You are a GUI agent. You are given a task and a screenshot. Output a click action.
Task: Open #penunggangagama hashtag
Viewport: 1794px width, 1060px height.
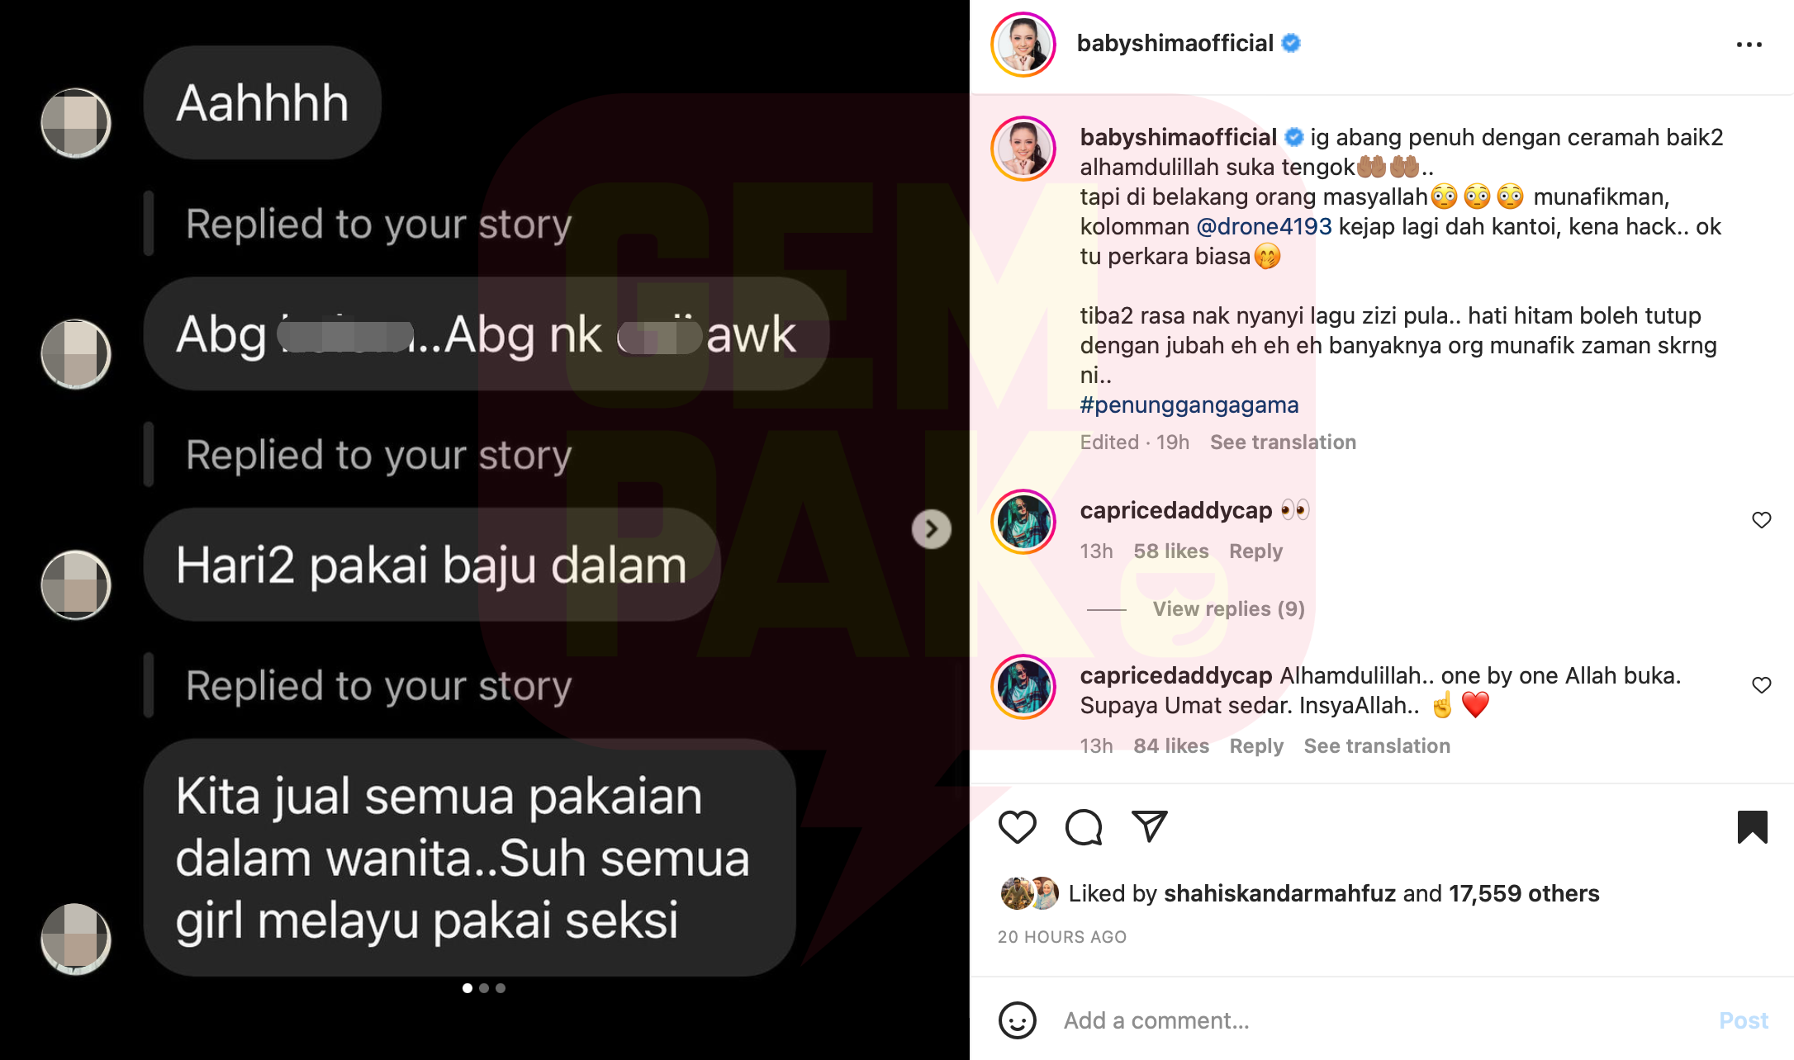pyautogui.click(x=1189, y=405)
